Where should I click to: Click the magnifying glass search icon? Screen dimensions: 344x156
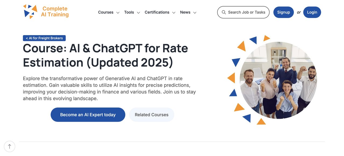click(x=224, y=12)
